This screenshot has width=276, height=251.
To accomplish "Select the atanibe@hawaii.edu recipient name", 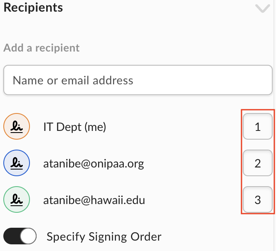I will point(94,200).
